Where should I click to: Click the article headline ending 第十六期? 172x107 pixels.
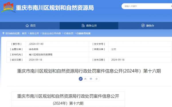click(x=89, y=71)
